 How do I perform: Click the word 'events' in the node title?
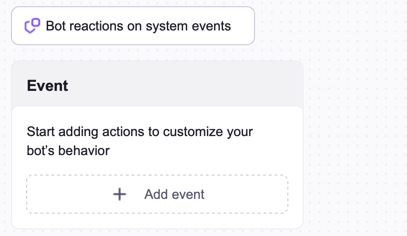211,26
